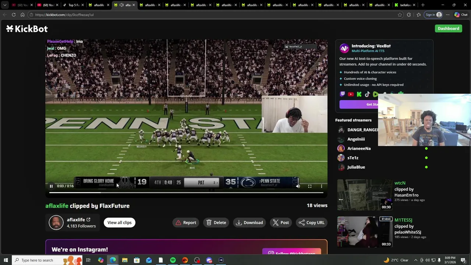Open the Windows Start menu
This screenshot has height=265, width=471.
coord(6,260)
